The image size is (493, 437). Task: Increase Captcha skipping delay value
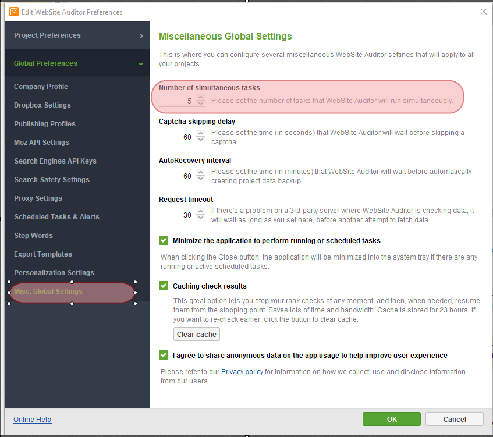coord(201,133)
